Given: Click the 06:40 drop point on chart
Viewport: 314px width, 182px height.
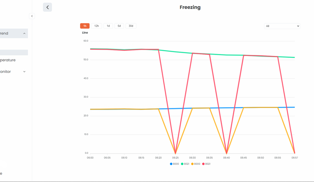Looking at the screenshot, I should click(x=226, y=153).
